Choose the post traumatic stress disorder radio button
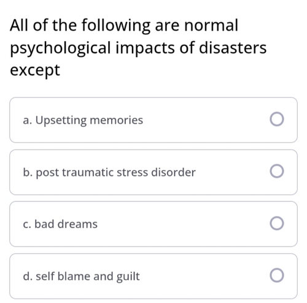307x303 pixels. 277,171
